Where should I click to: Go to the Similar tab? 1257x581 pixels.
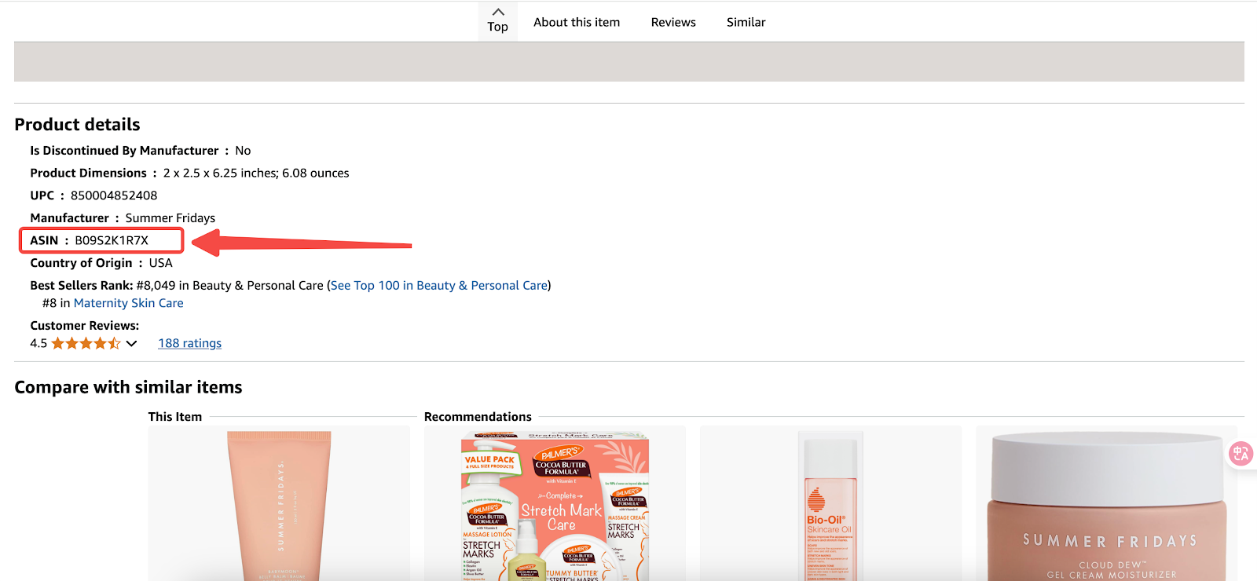[746, 22]
